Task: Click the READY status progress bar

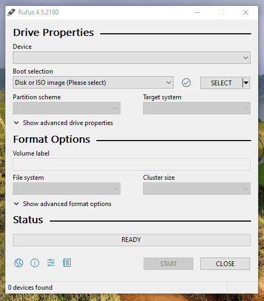Action: [132, 240]
